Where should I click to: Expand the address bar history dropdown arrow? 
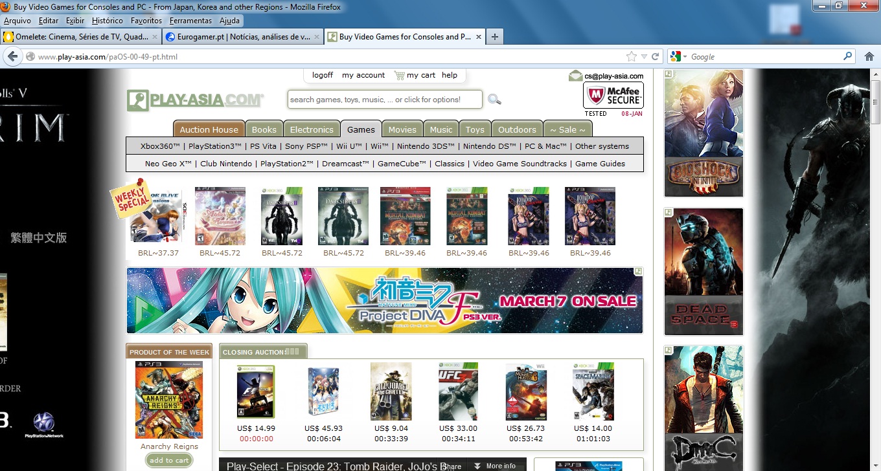click(644, 57)
